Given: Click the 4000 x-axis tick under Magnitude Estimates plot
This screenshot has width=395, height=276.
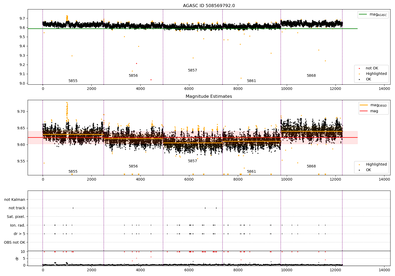Looking at the screenshot, I should [140, 180].
